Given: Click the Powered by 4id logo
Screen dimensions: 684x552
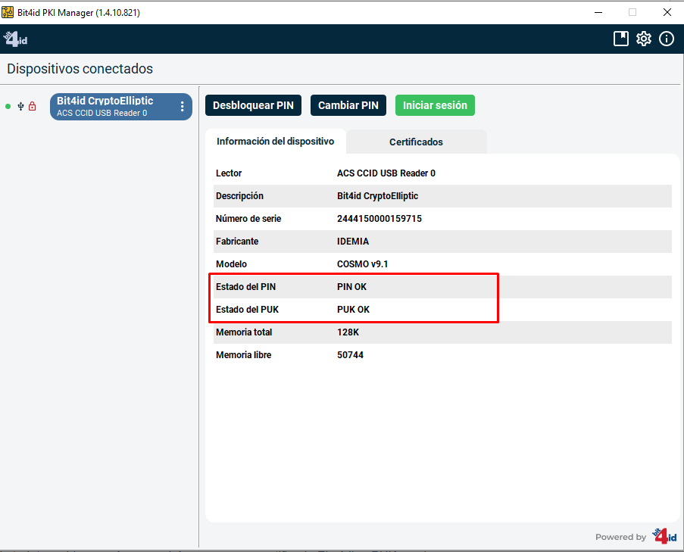Looking at the screenshot, I should pos(664,536).
